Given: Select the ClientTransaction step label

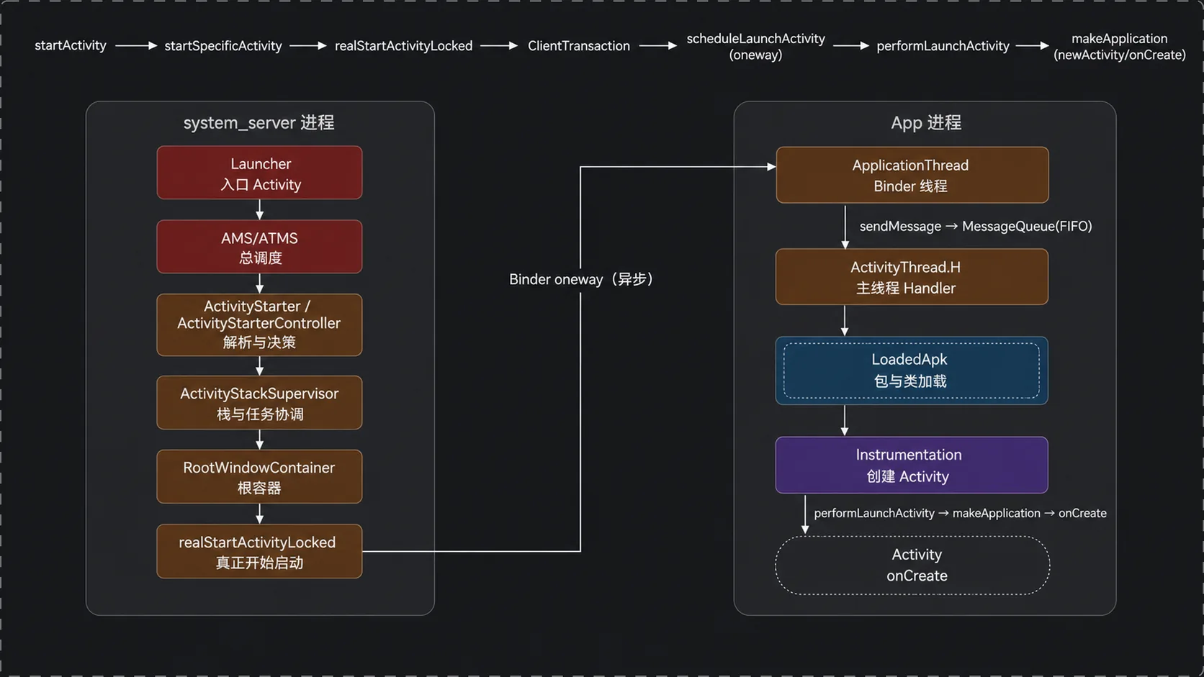Looking at the screenshot, I should pos(579,46).
